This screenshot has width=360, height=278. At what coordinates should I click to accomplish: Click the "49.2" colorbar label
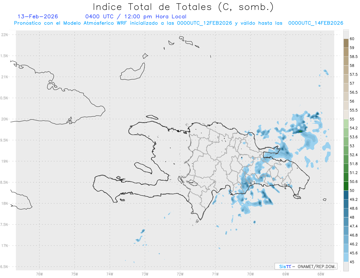(x=353, y=199)
